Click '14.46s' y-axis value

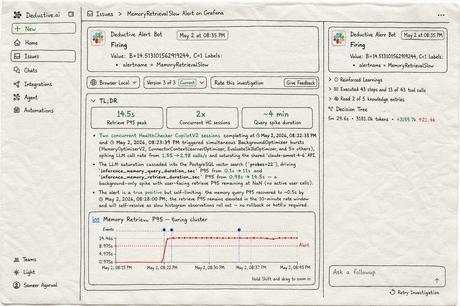(x=106, y=238)
